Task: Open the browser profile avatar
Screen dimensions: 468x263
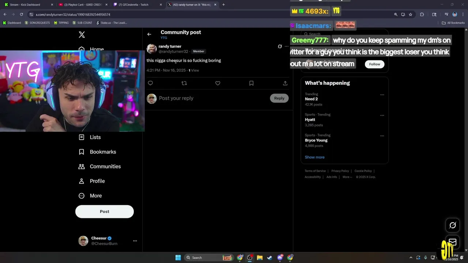Action: 455,15
